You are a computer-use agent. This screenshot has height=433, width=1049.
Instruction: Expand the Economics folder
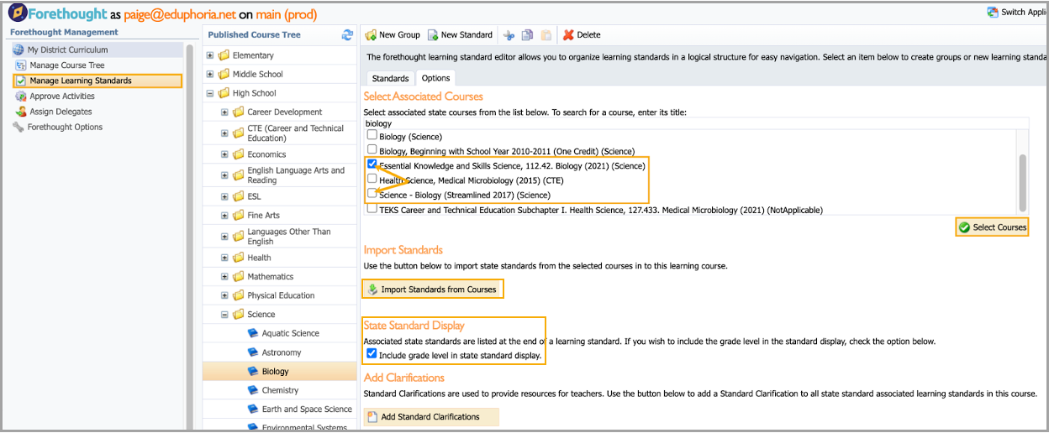[224, 154]
